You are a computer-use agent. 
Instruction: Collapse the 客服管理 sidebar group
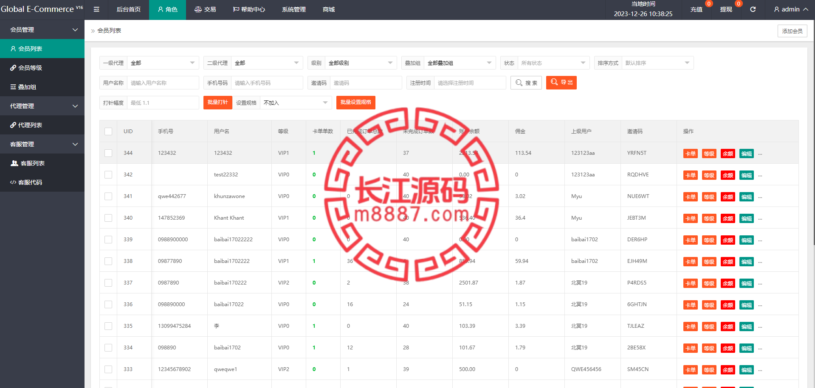42,144
